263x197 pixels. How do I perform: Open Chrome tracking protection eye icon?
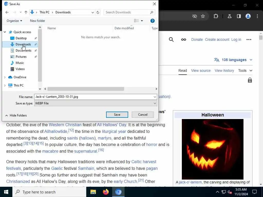(195, 16)
